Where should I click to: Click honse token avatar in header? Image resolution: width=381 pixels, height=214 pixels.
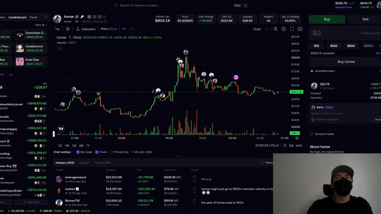(x=57, y=19)
